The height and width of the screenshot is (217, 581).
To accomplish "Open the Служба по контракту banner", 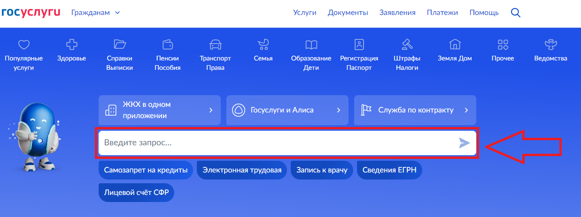I will 415,110.
